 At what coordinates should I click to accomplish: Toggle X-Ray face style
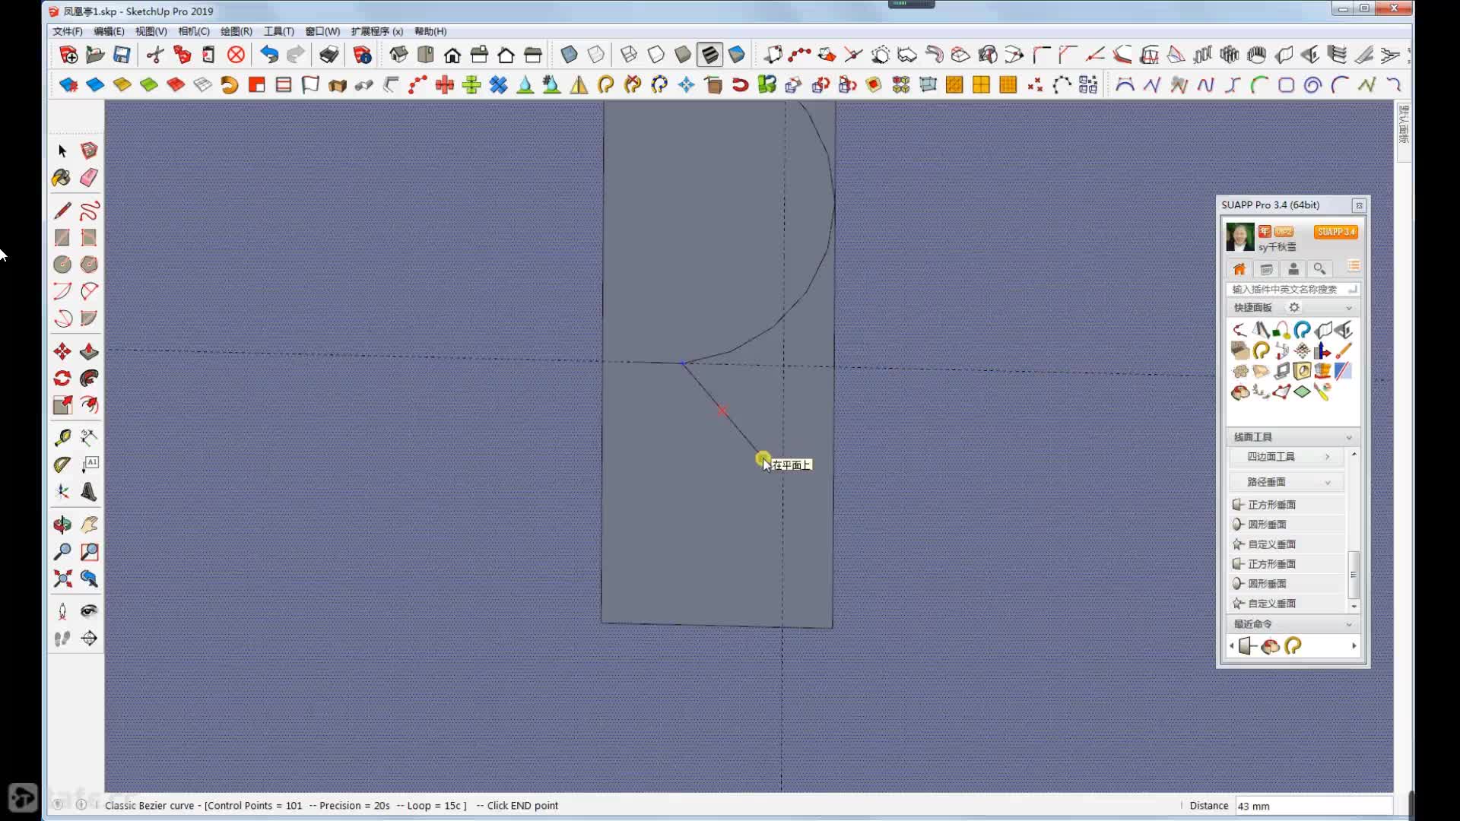(x=569, y=55)
